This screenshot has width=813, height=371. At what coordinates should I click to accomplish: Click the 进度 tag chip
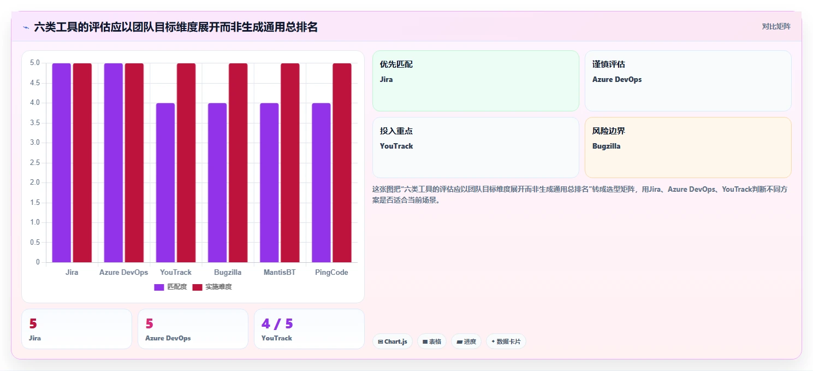point(466,341)
